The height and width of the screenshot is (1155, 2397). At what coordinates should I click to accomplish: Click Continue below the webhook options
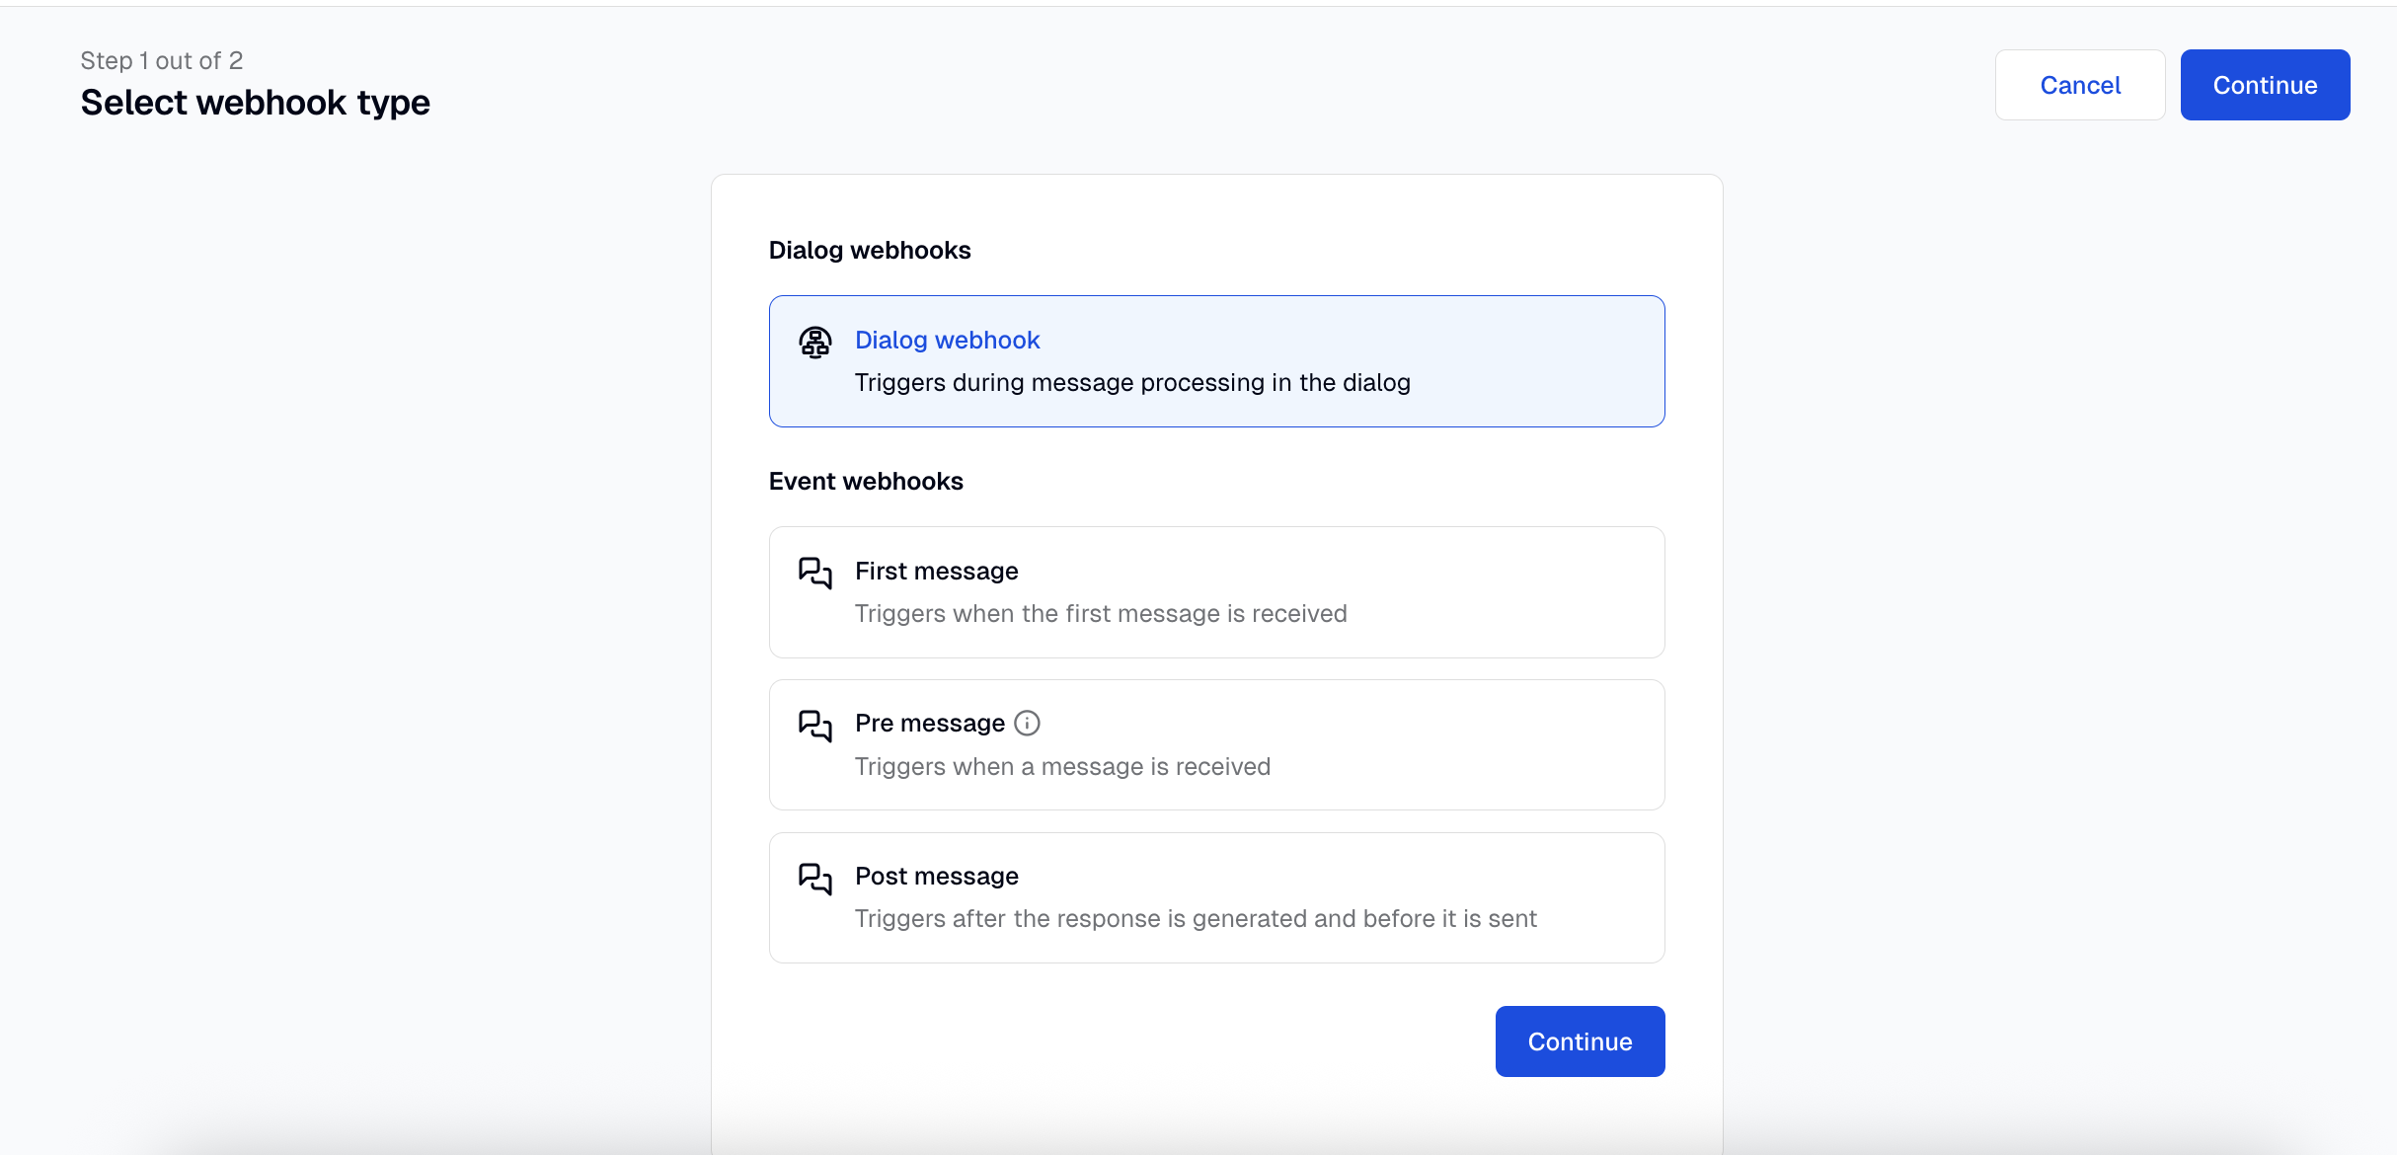[x=1580, y=1040]
